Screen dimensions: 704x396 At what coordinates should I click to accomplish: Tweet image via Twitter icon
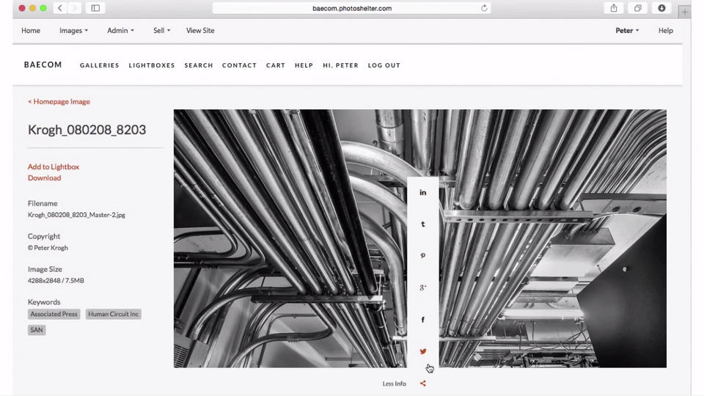point(422,351)
